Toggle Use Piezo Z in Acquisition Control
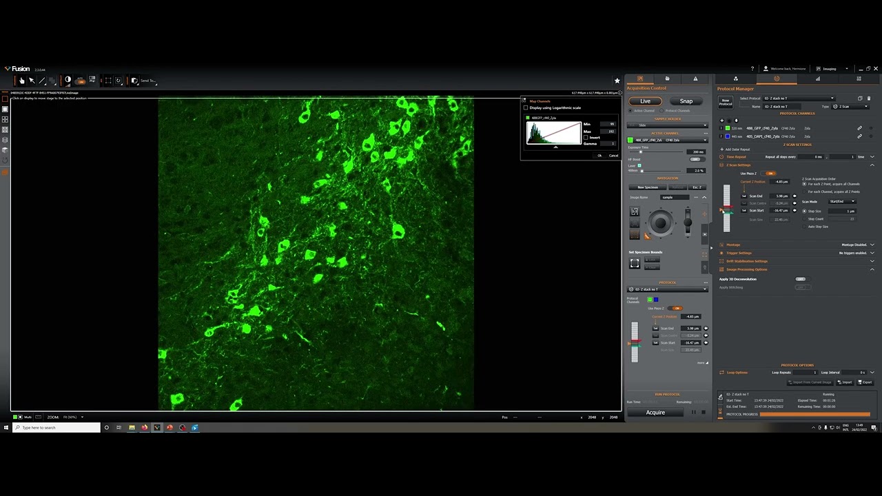The height and width of the screenshot is (496, 882). [677, 308]
